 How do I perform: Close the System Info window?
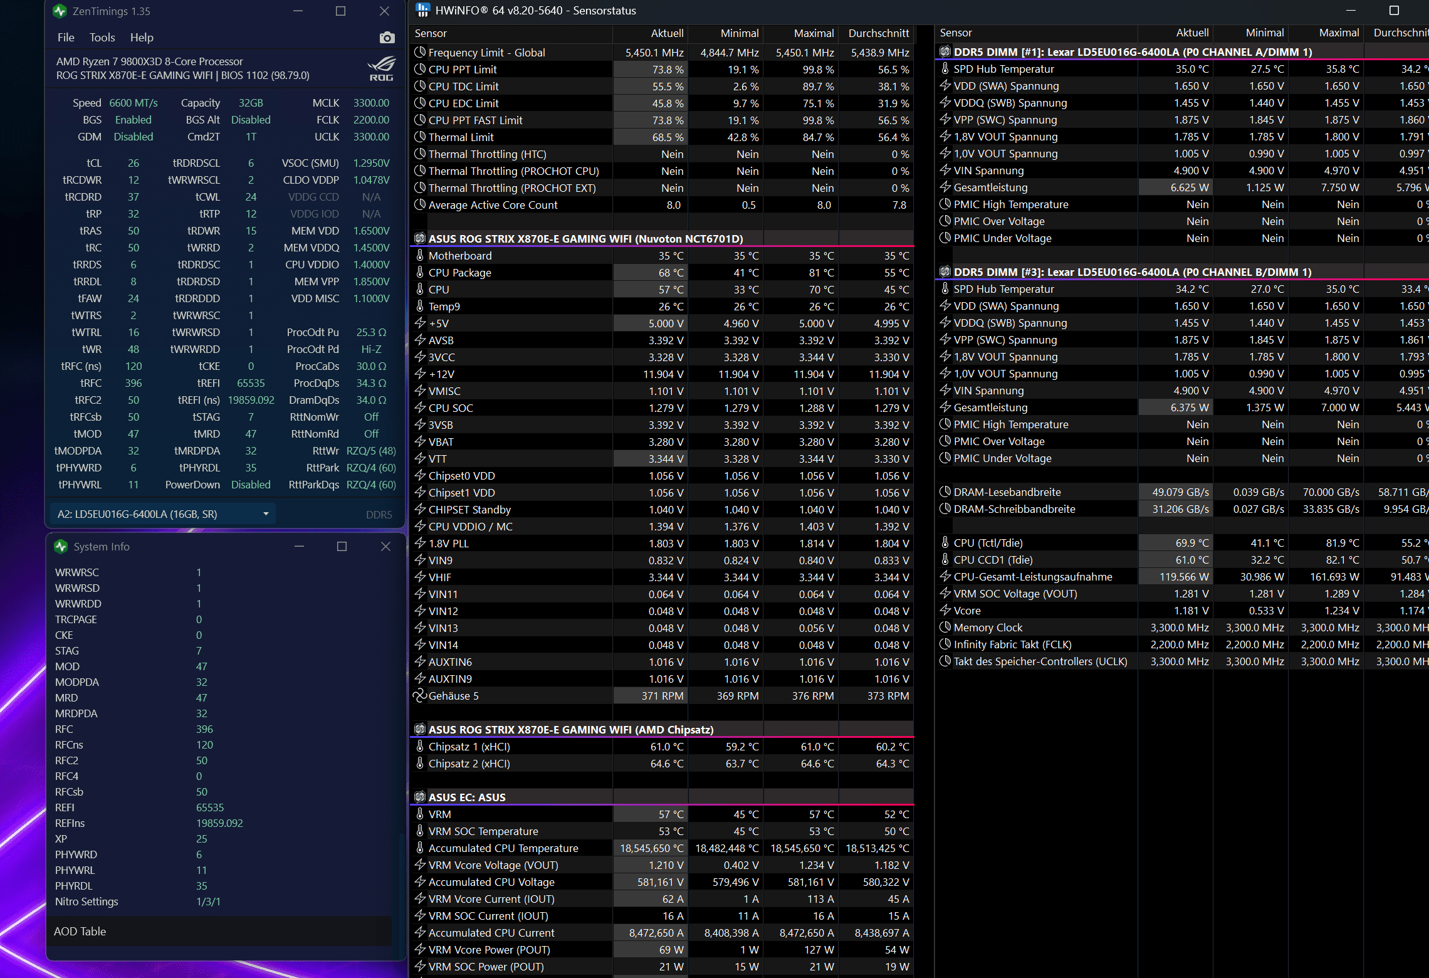385,547
